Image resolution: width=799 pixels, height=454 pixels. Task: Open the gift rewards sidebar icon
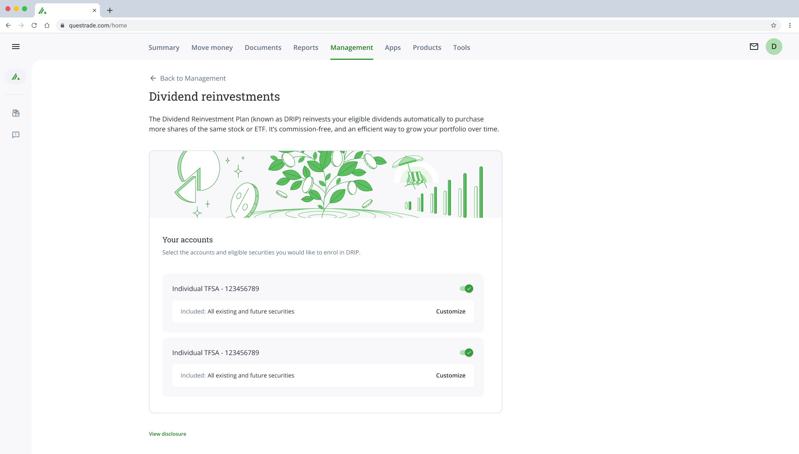coord(16,113)
